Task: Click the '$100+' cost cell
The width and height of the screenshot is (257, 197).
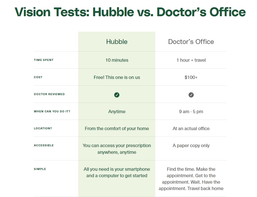Action: tap(191, 77)
